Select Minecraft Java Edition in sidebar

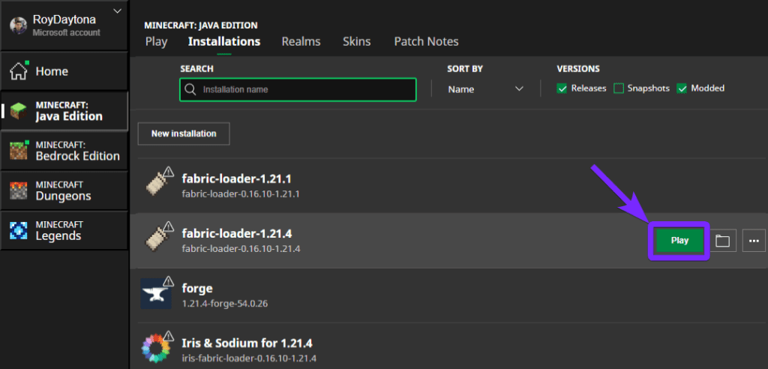64,111
